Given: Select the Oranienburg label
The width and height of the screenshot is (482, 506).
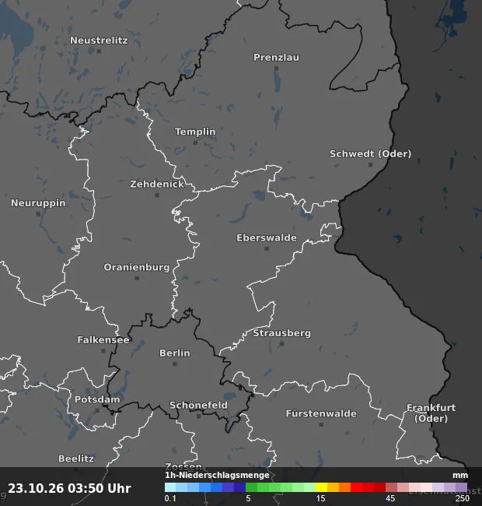Looking at the screenshot, I should pos(137,267).
